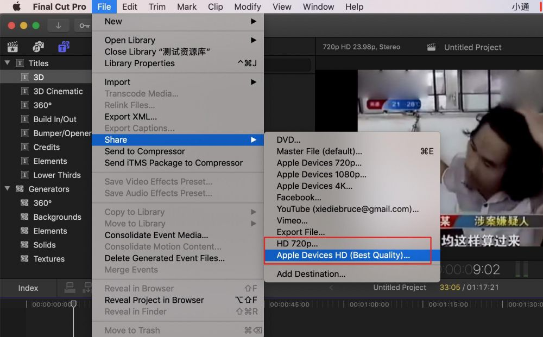Choose Library Properties
543x337 pixels.
point(178,63)
